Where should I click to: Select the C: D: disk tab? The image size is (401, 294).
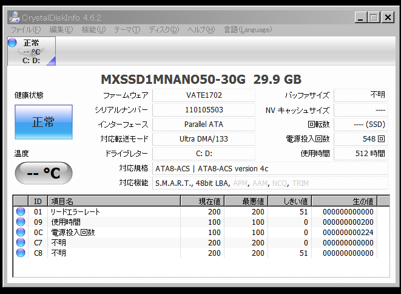tap(32, 51)
